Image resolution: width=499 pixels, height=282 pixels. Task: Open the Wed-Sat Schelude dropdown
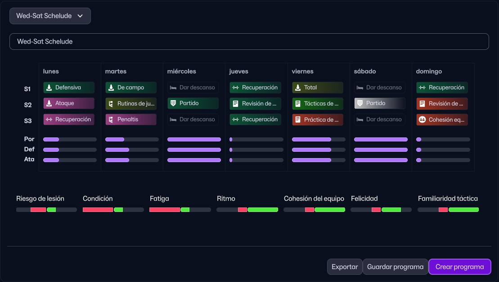coord(50,16)
